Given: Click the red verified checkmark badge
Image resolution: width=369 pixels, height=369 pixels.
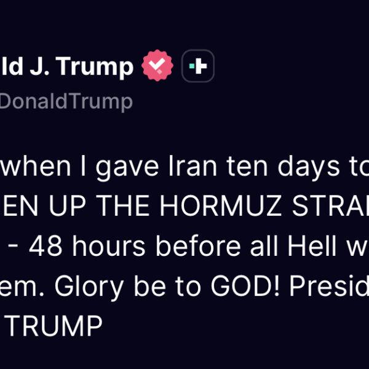Looking at the screenshot, I should [158, 67].
